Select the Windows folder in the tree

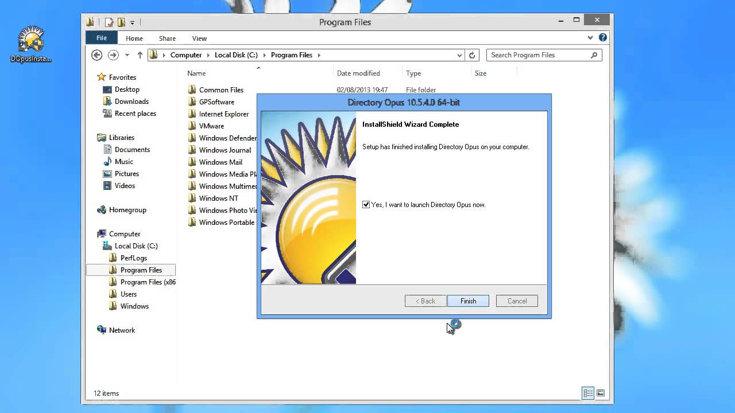[134, 306]
